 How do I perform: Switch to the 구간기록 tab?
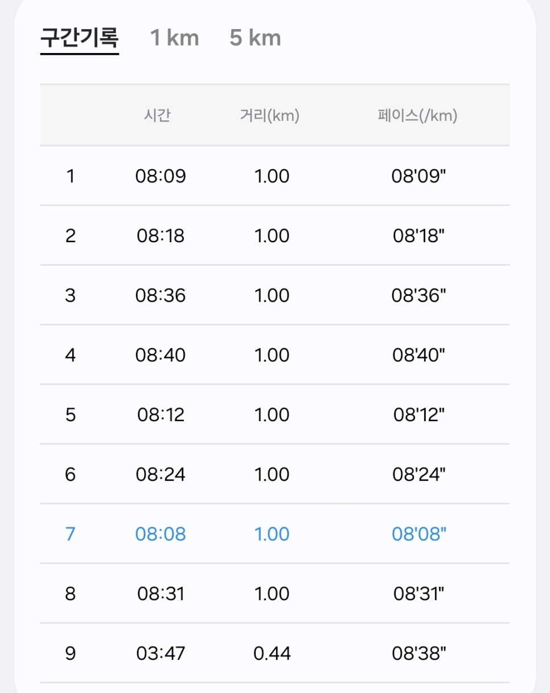click(x=80, y=38)
